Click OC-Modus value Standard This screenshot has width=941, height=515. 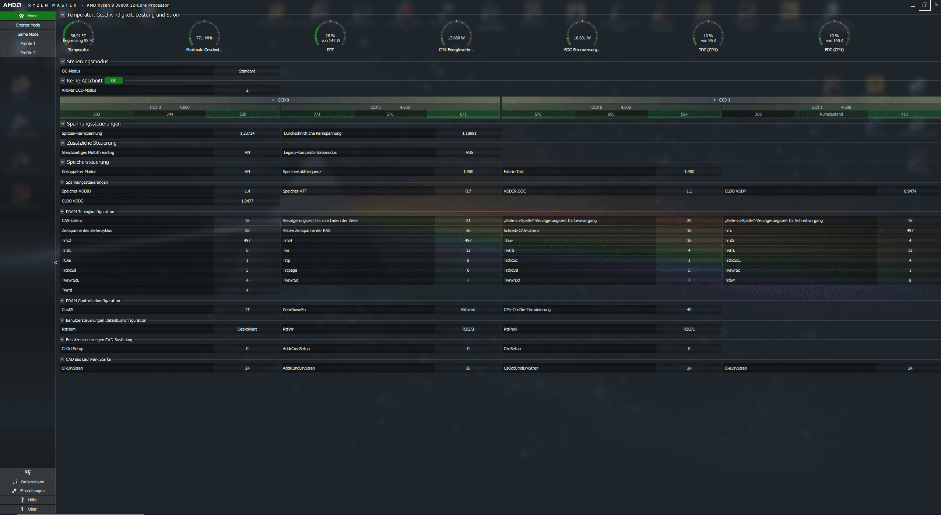[247, 71]
